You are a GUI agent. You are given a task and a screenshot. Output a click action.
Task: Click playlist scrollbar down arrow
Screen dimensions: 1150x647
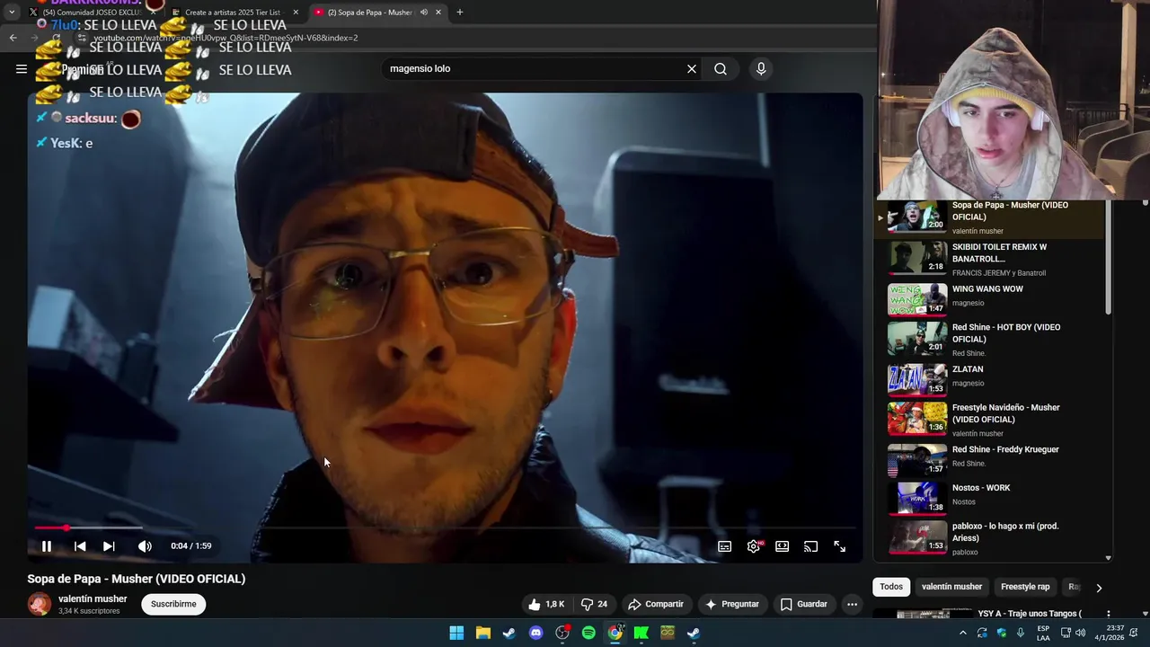(x=1108, y=558)
